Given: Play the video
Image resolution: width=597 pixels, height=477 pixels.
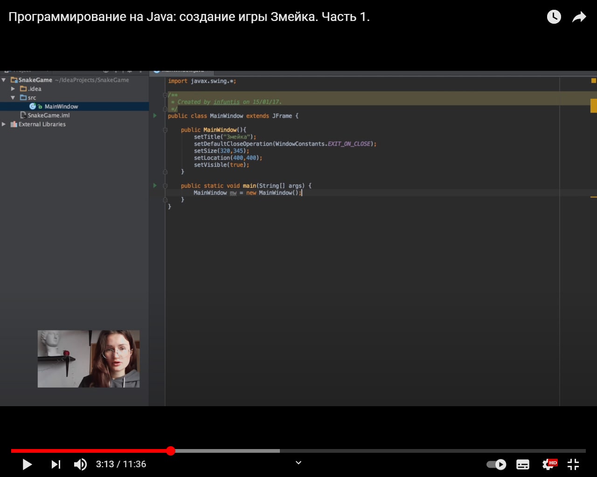Looking at the screenshot, I should click(27, 464).
